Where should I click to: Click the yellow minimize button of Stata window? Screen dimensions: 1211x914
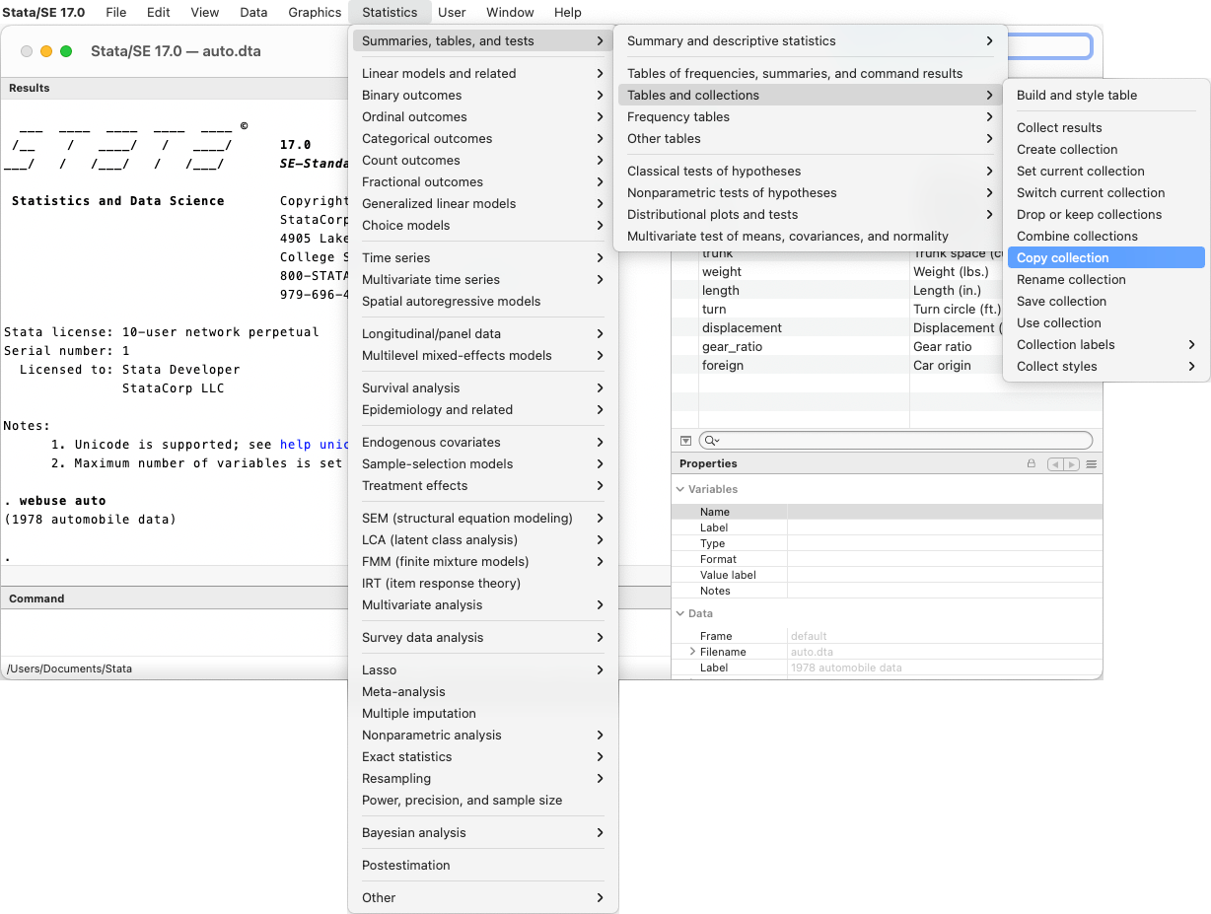46,51
